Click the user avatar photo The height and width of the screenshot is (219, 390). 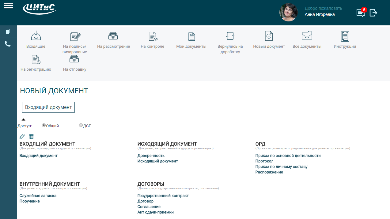tap(289, 13)
